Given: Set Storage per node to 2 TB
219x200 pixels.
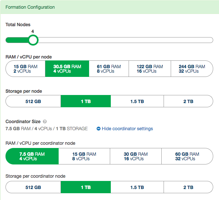Looking at the screenshot, I should [x=188, y=101].
